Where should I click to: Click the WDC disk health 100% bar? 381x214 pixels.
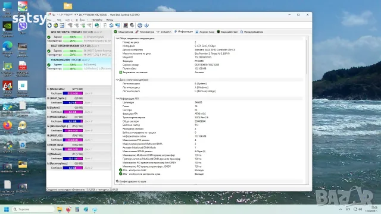[x=73, y=37]
